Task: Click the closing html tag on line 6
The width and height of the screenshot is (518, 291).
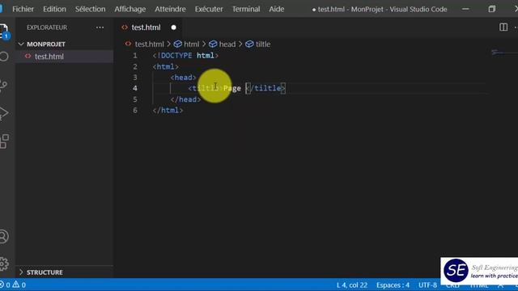Action: click(168, 110)
